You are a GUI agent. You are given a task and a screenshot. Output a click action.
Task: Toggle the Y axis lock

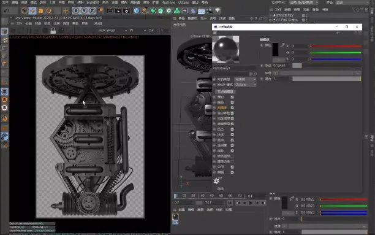pyautogui.click(x=84, y=11)
